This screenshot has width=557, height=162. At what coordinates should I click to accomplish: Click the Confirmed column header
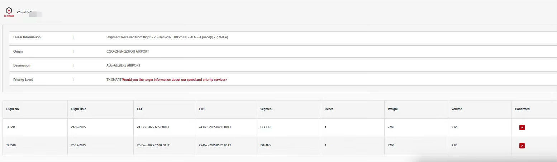pos(522,109)
